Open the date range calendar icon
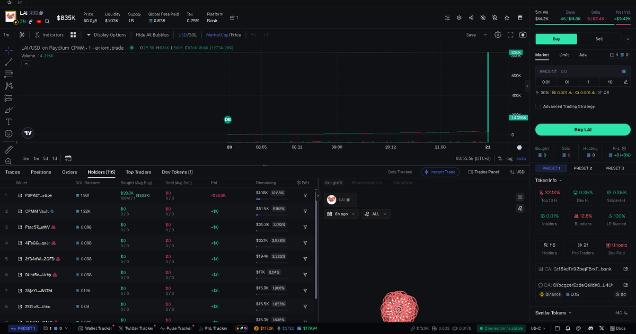Image resolution: width=636 pixels, height=334 pixels. coord(68,158)
